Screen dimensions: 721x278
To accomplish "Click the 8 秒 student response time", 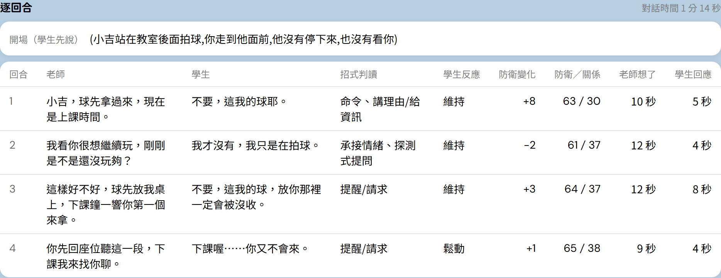I will point(702,189).
